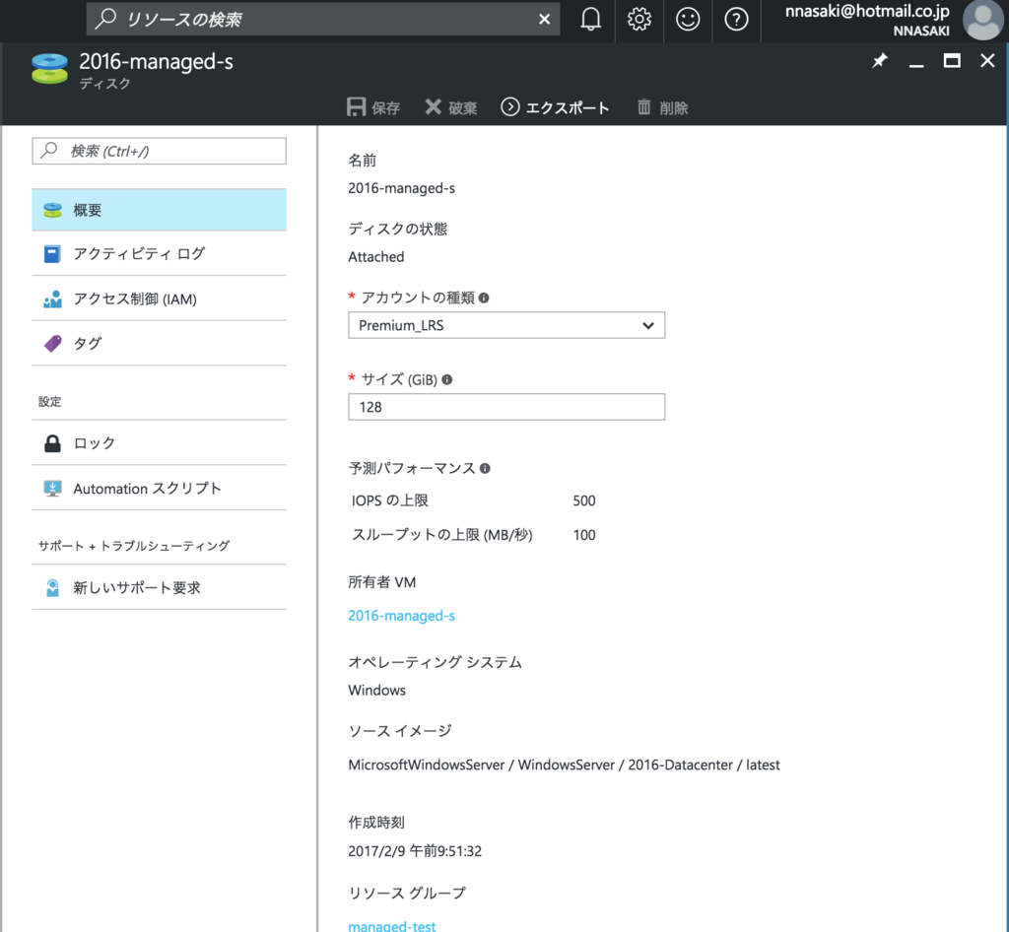Viewport: 1009px width, 932px height.
Task: Expand the Premium_LRS account type dropdown
Action: point(506,325)
